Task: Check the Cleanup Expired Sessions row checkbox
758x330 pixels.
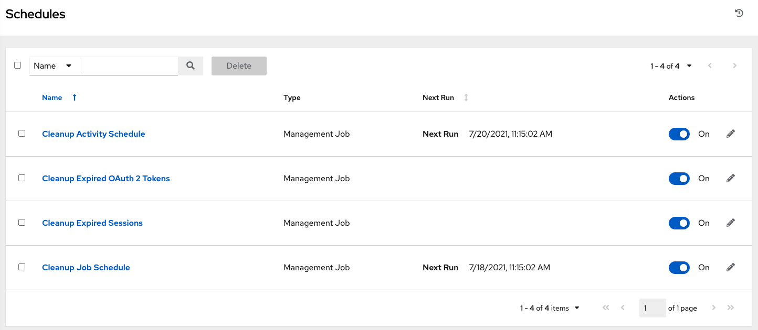Action: tap(22, 222)
